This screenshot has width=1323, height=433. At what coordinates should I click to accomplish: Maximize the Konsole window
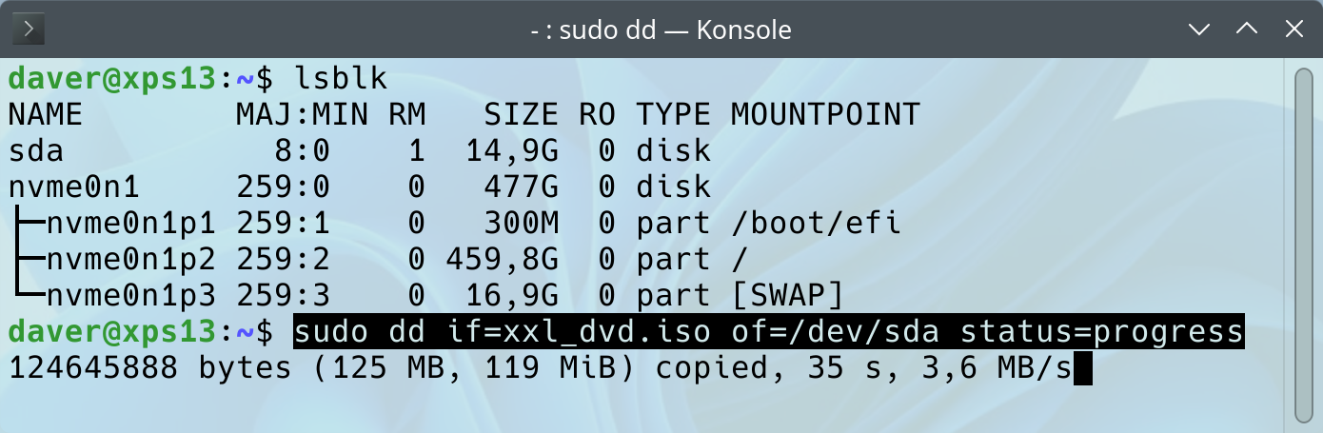1246,30
